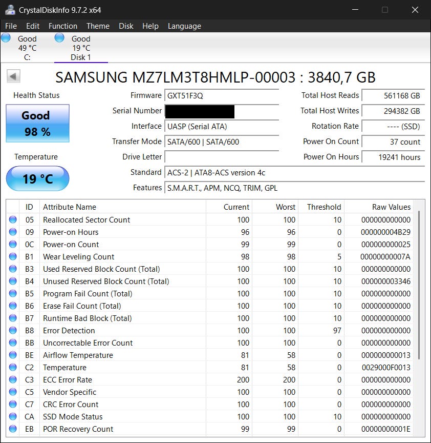Click the 19 °C temperature button
This screenshot has height=443, width=431.
pyautogui.click(x=37, y=179)
